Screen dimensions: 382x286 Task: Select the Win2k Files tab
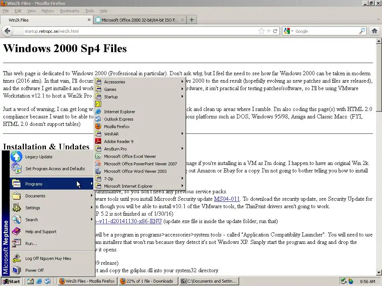click(46, 20)
